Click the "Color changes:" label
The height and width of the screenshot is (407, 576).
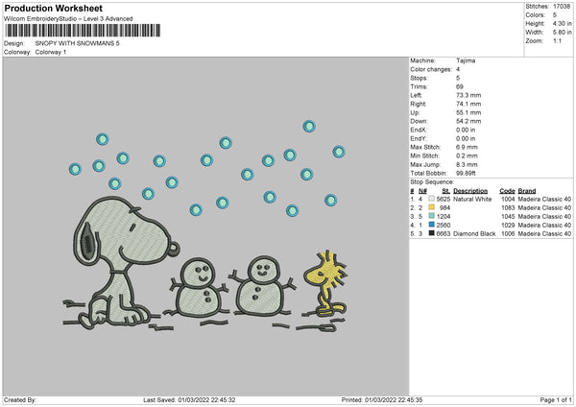431,69
